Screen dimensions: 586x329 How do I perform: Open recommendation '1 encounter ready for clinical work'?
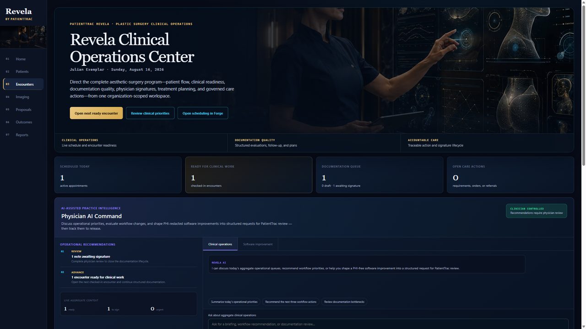[x=128, y=277]
